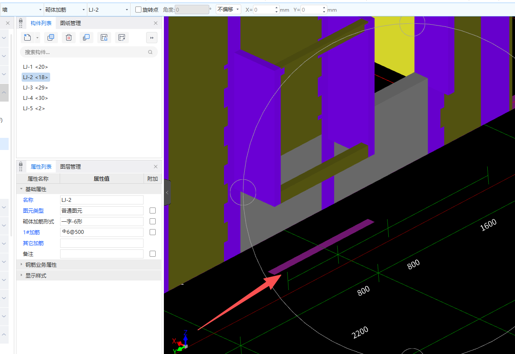Click the blue 其它加筋 property link
The width and height of the screenshot is (515, 354).
pyautogui.click(x=33, y=243)
